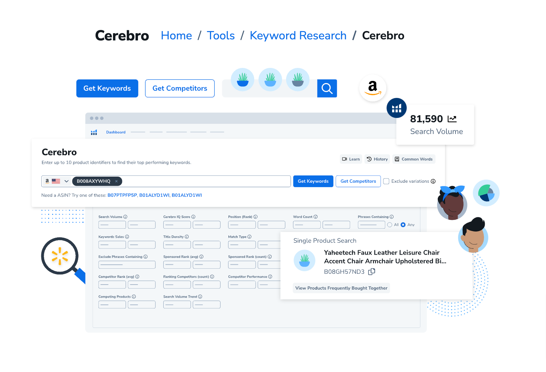
Task: Click Search Volume minimum field
Action: [112, 225]
